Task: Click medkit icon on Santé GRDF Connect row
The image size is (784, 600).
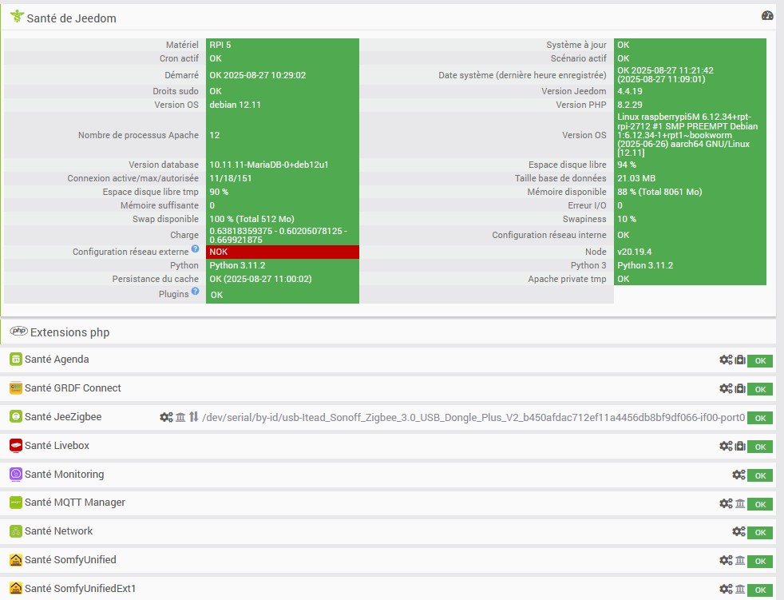Action: point(740,388)
